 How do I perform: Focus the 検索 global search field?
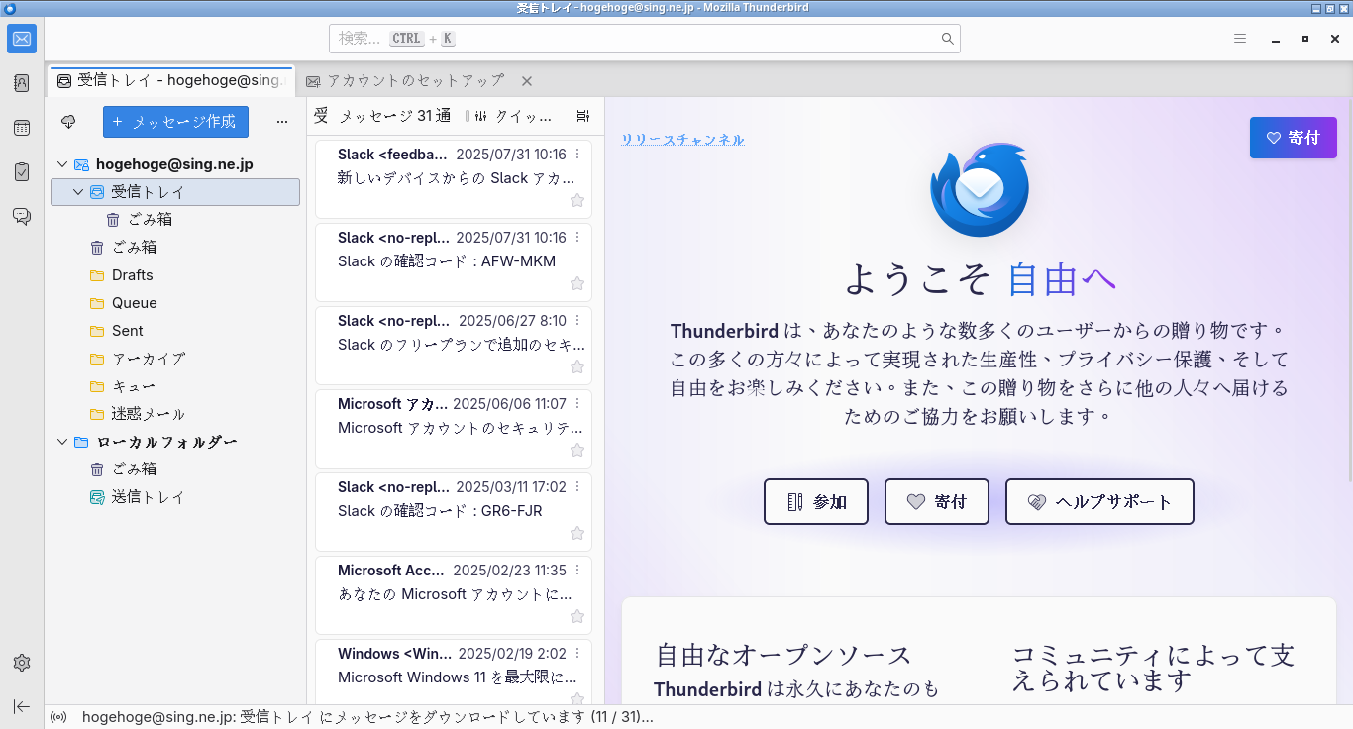coord(645,39)
